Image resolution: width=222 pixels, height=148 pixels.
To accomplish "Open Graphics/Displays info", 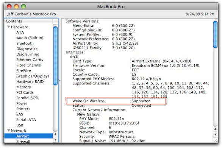I will 33,76.
